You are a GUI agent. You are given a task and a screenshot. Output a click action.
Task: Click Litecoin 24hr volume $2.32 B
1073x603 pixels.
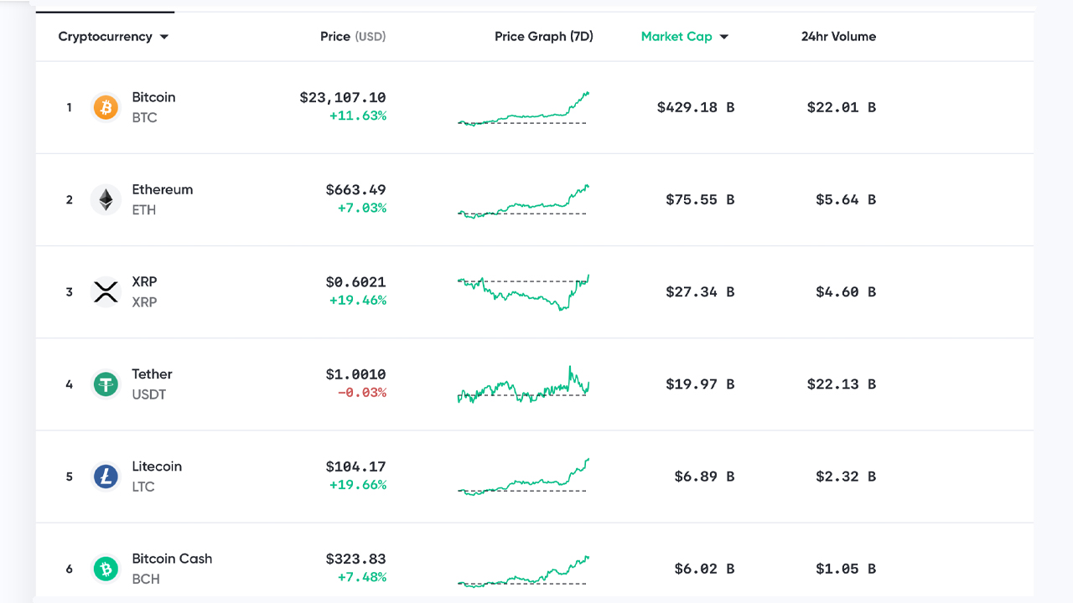(846, 477)
